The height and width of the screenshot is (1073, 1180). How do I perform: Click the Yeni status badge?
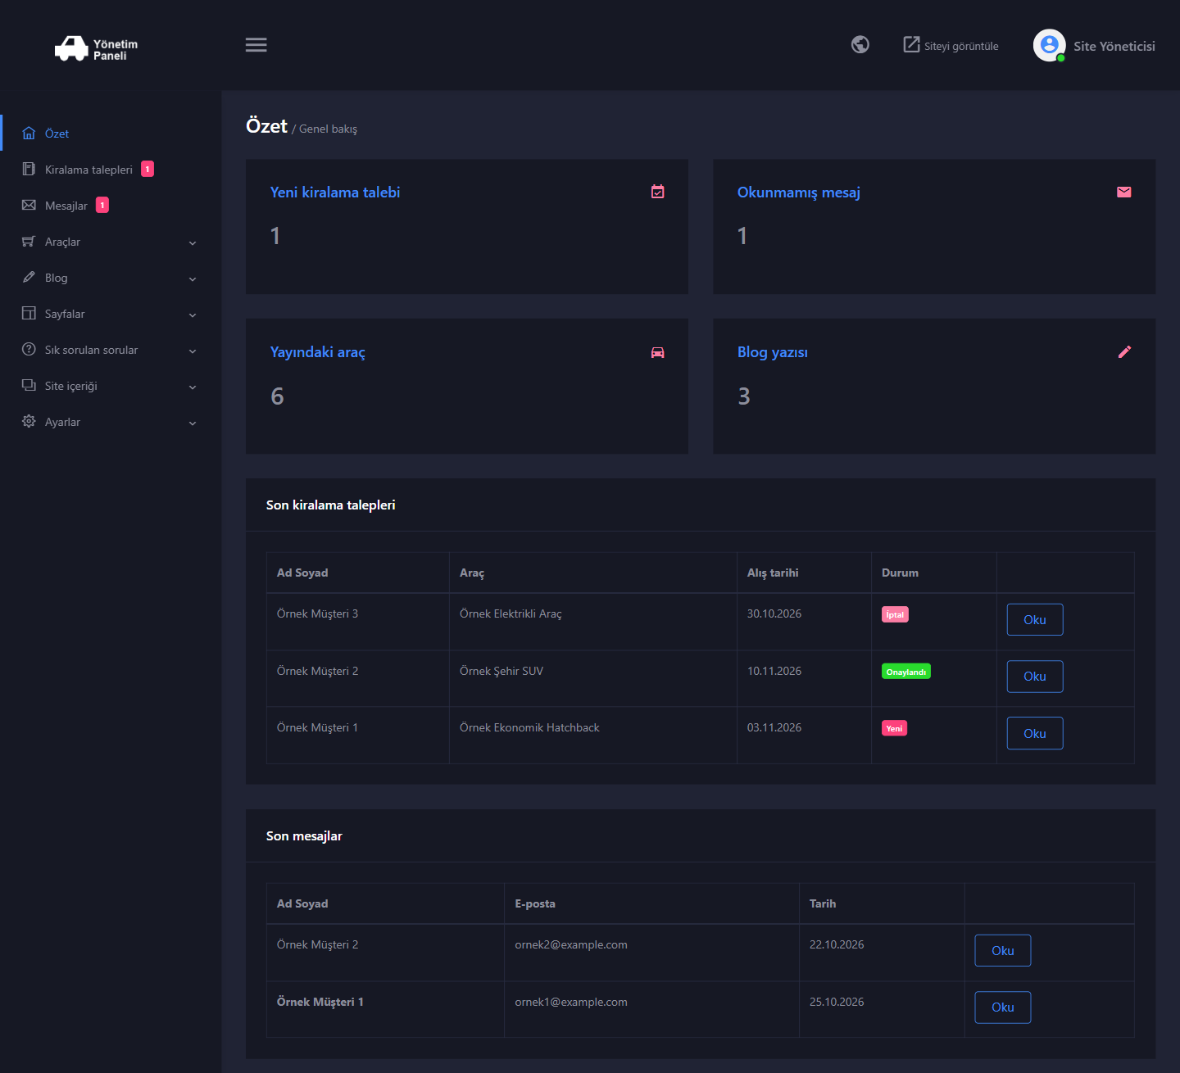[x=894, y=728]
